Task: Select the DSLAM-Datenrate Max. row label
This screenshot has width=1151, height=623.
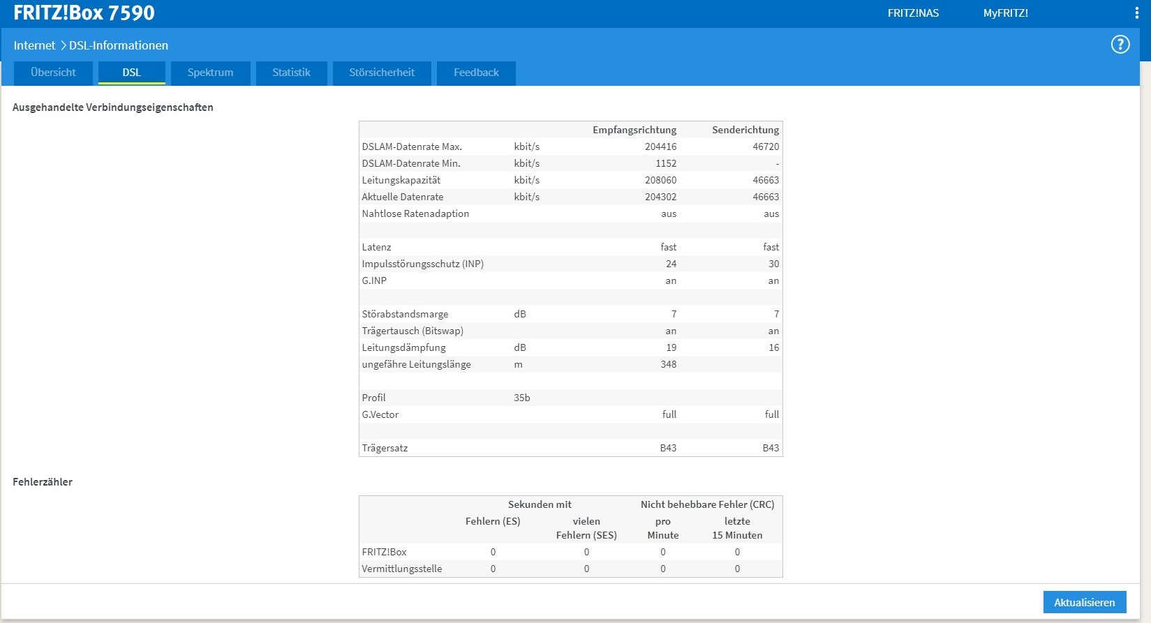Action: (x=412, y=147)
